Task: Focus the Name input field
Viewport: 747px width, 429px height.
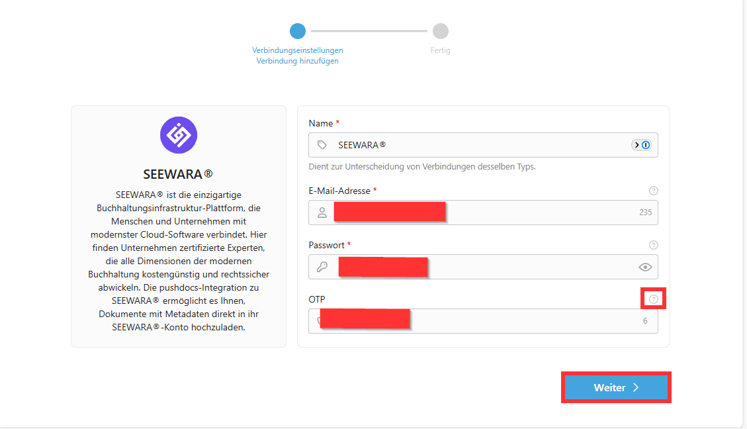Action: pos(483,145)
